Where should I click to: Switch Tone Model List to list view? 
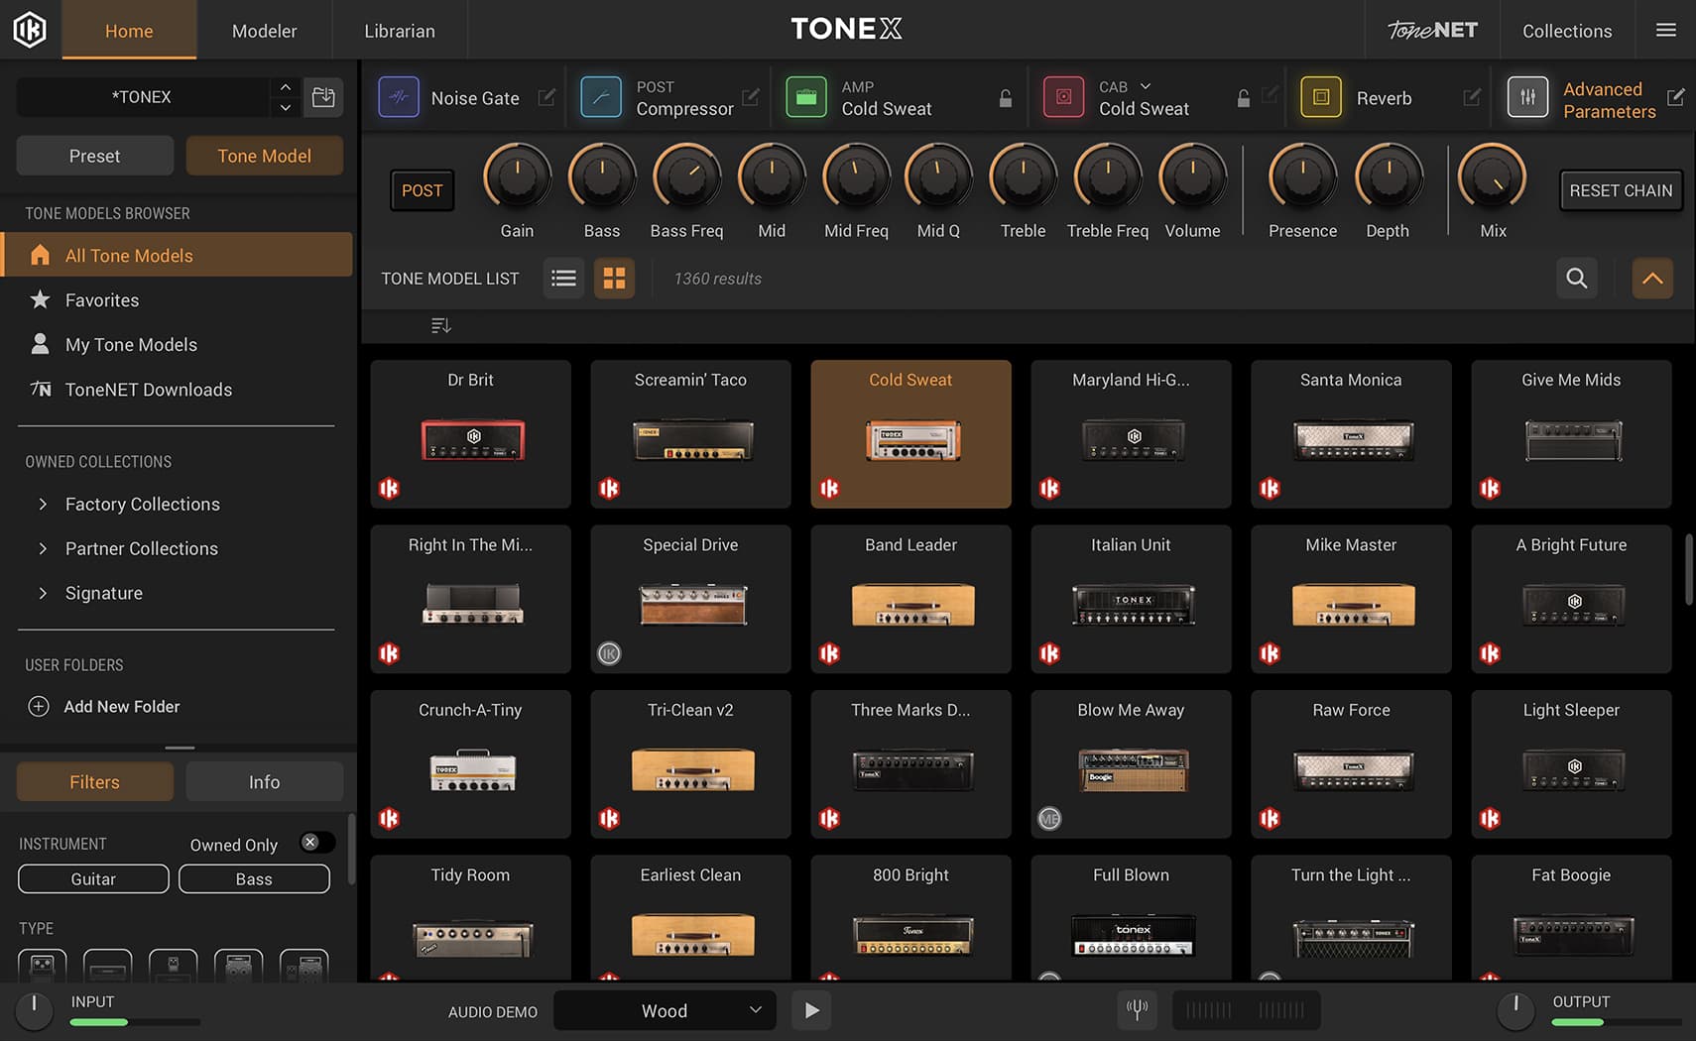click(563, 279)
